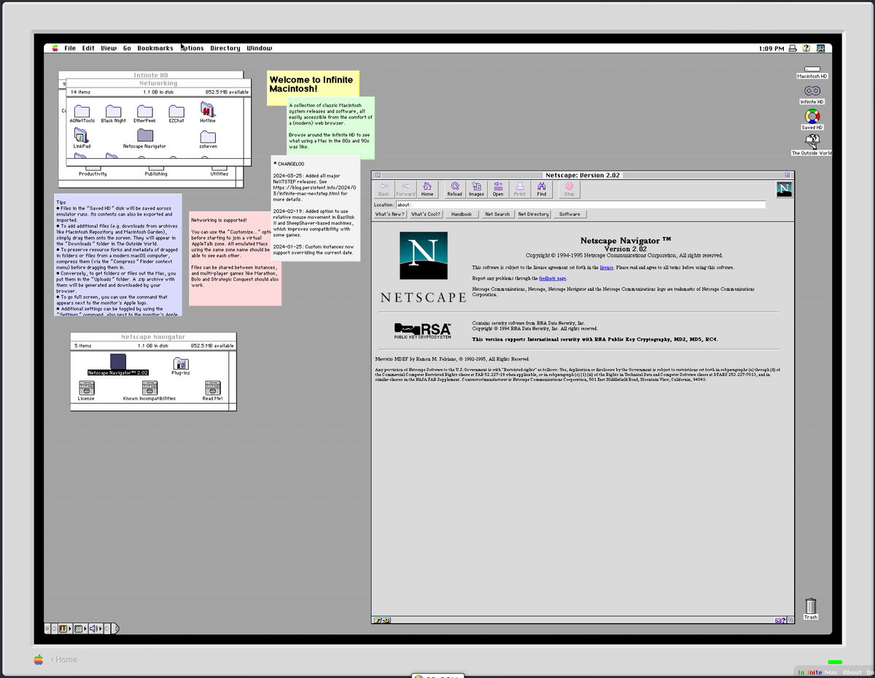Open the Bookmarks menu
Screen dimensions: 875x678
click(155, 48)
